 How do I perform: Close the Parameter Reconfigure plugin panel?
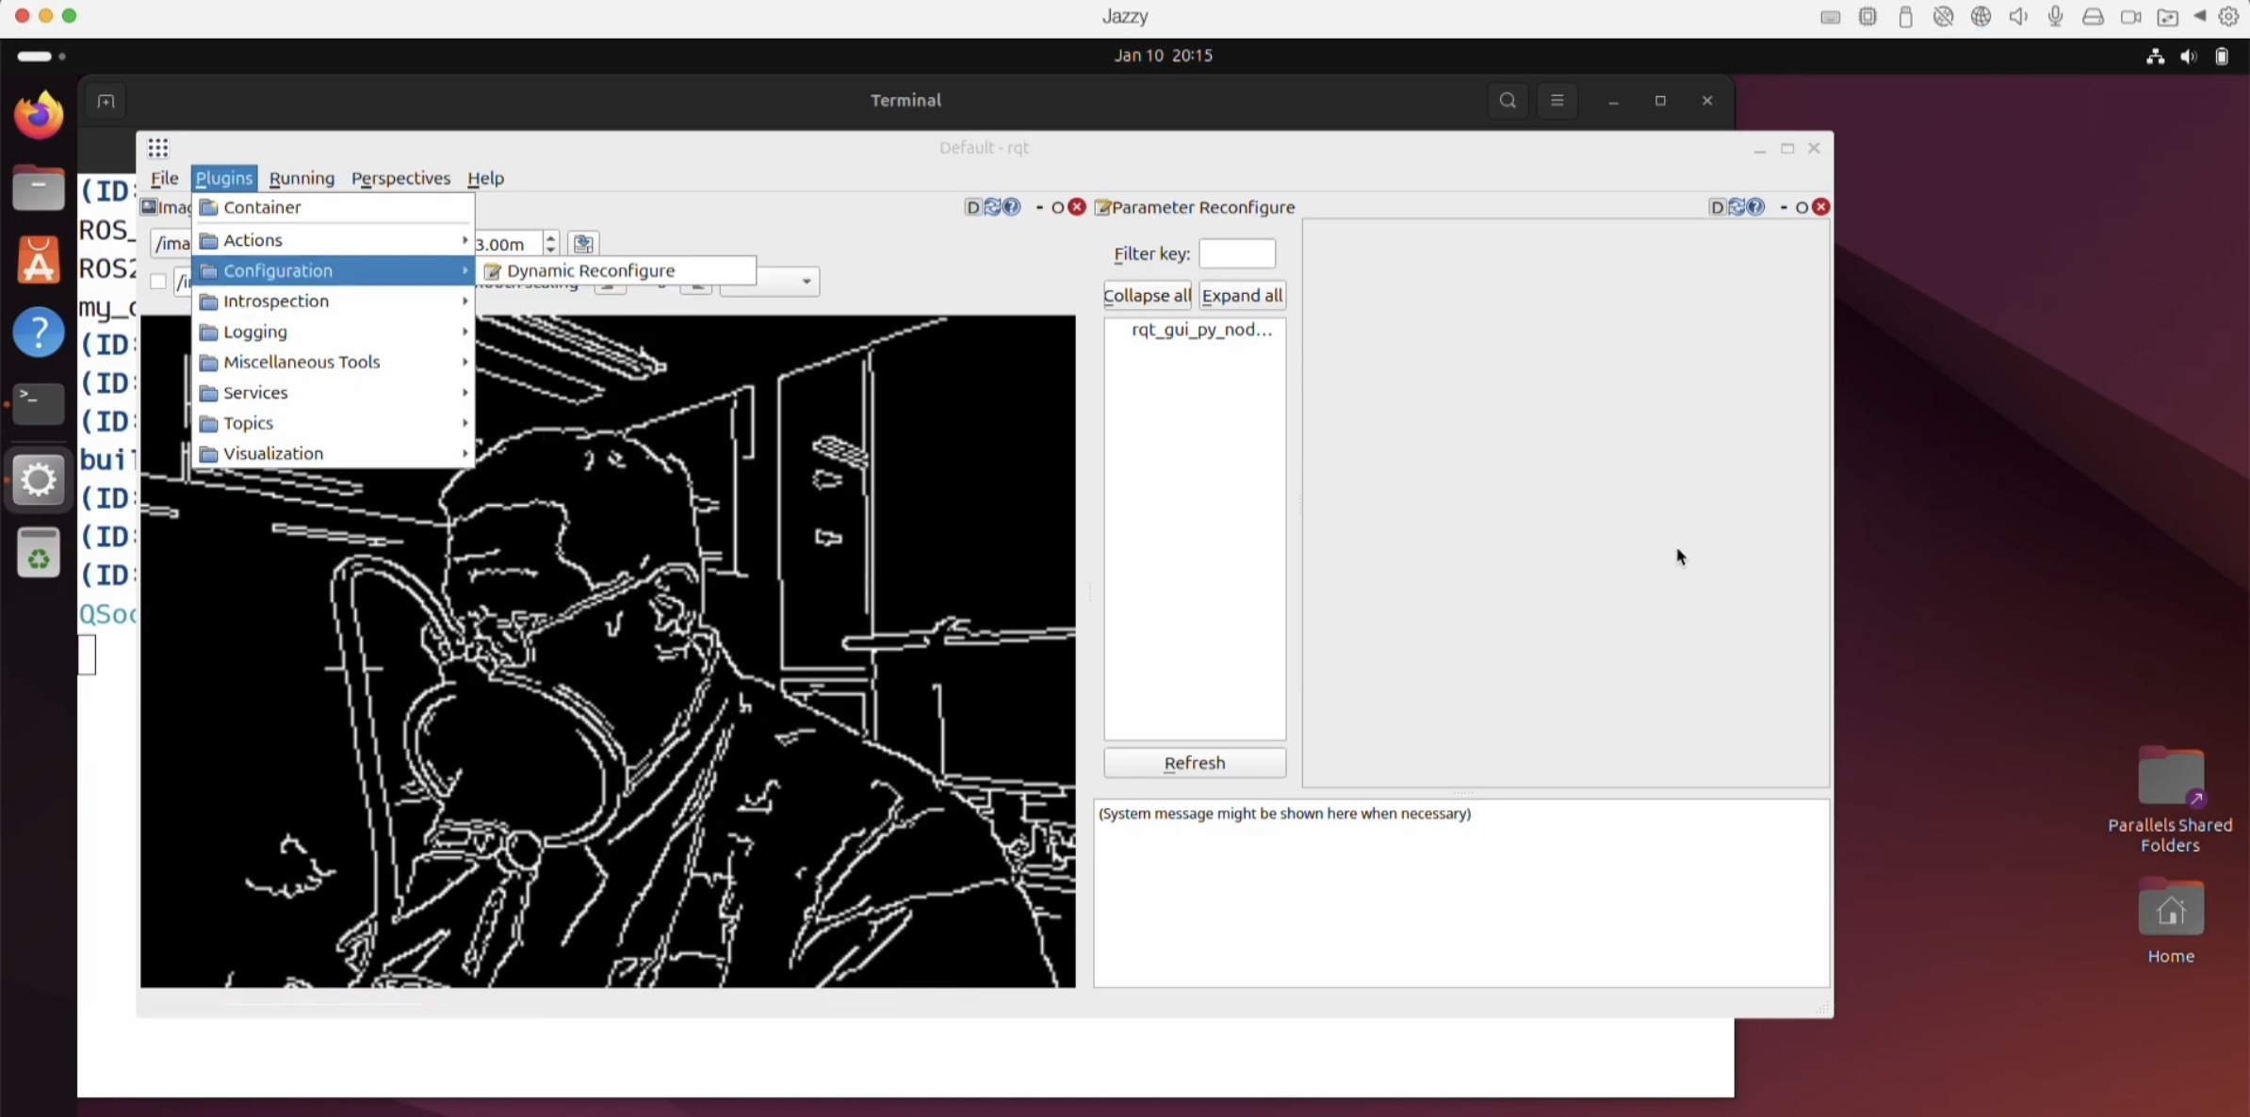[x=1821, y=207]
